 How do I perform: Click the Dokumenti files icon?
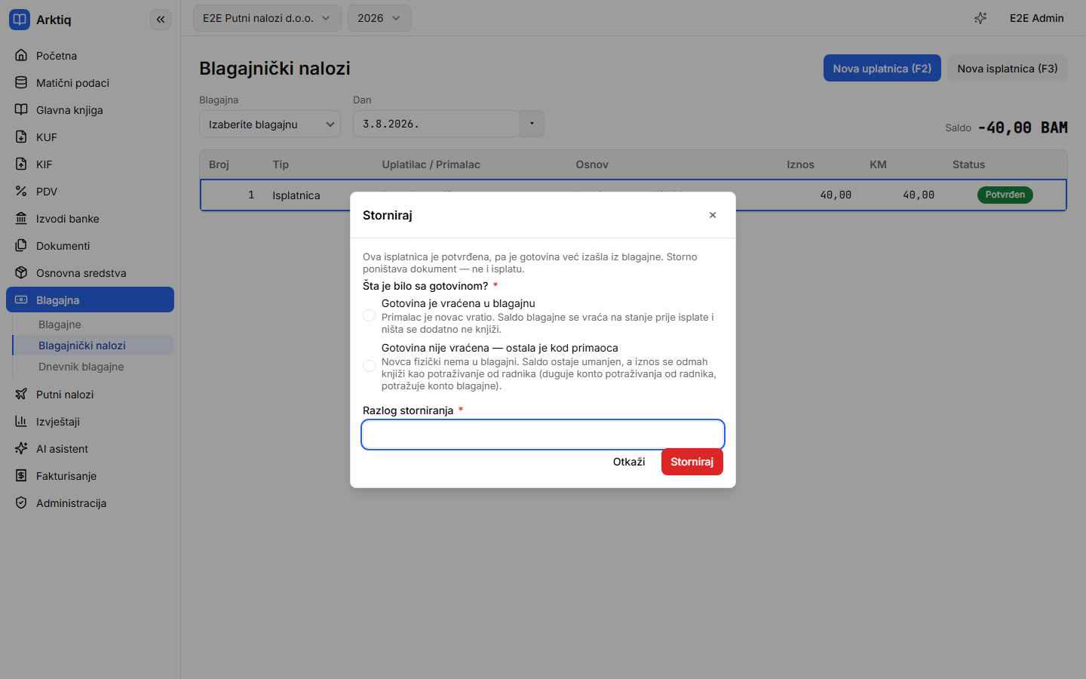point(21,245)
